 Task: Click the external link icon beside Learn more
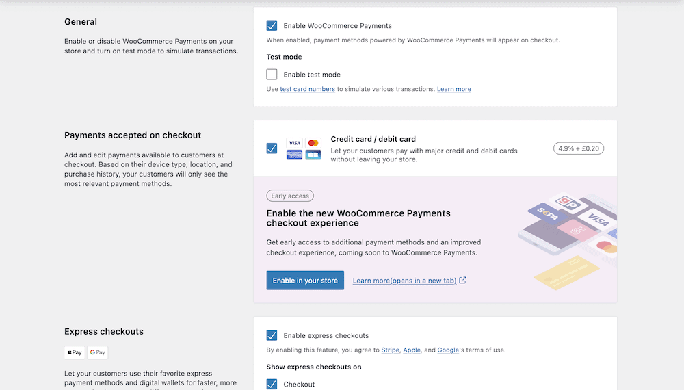463,280
